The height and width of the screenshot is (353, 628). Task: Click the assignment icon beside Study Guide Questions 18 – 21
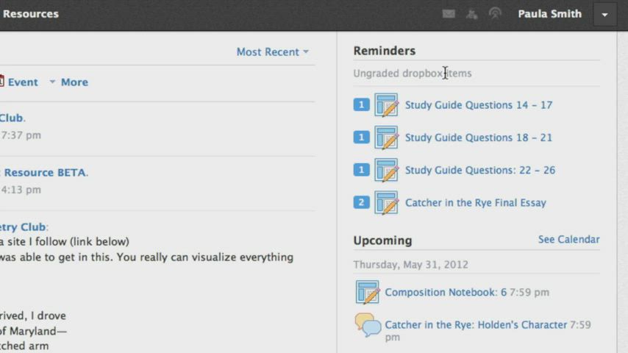pyautogui.click(x=386, y=138)
